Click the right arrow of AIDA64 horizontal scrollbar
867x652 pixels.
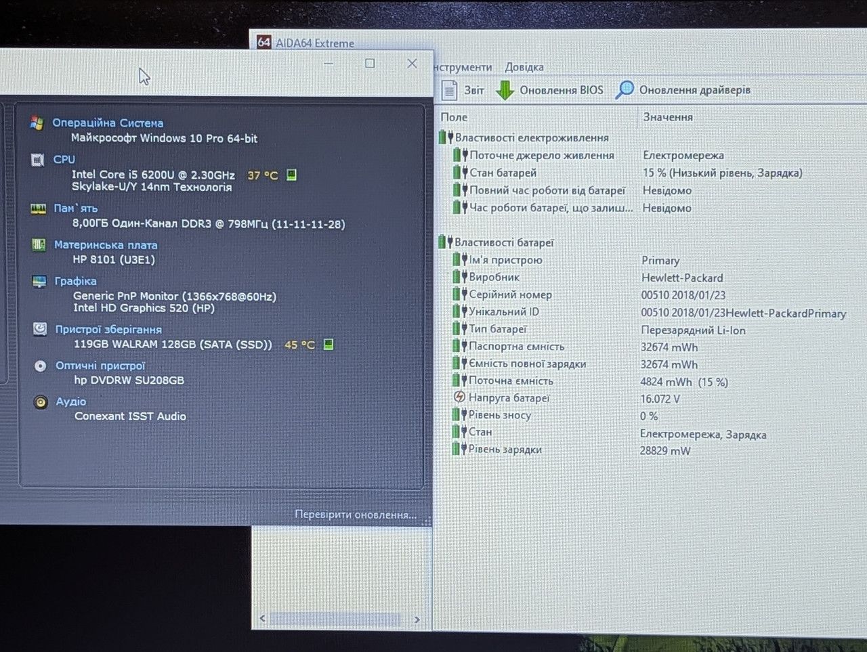coord(417,619)
